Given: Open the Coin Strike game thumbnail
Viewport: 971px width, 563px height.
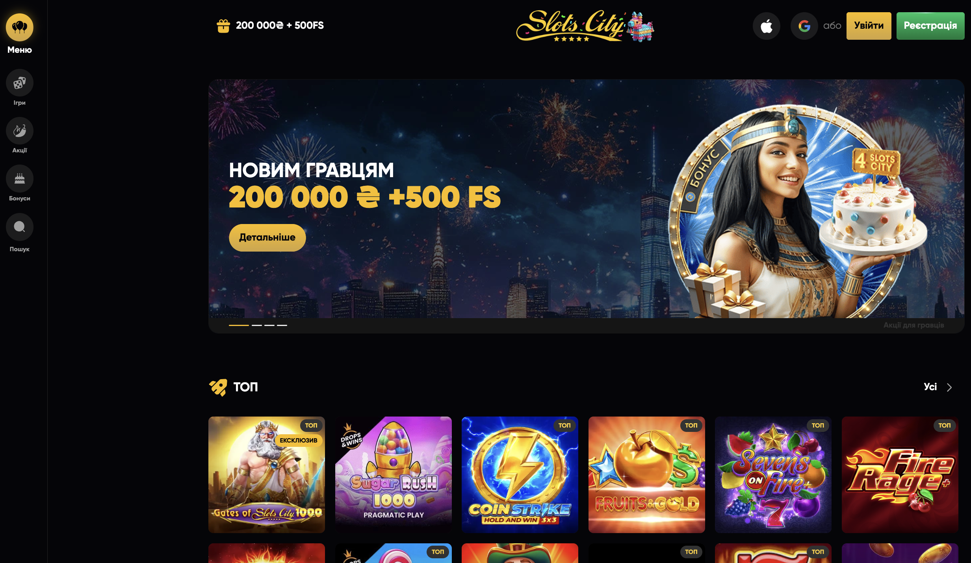Looking at the screenshot, I should [x=520, y=474].
